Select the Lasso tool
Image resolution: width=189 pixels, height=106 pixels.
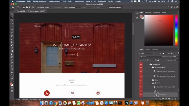12,20
